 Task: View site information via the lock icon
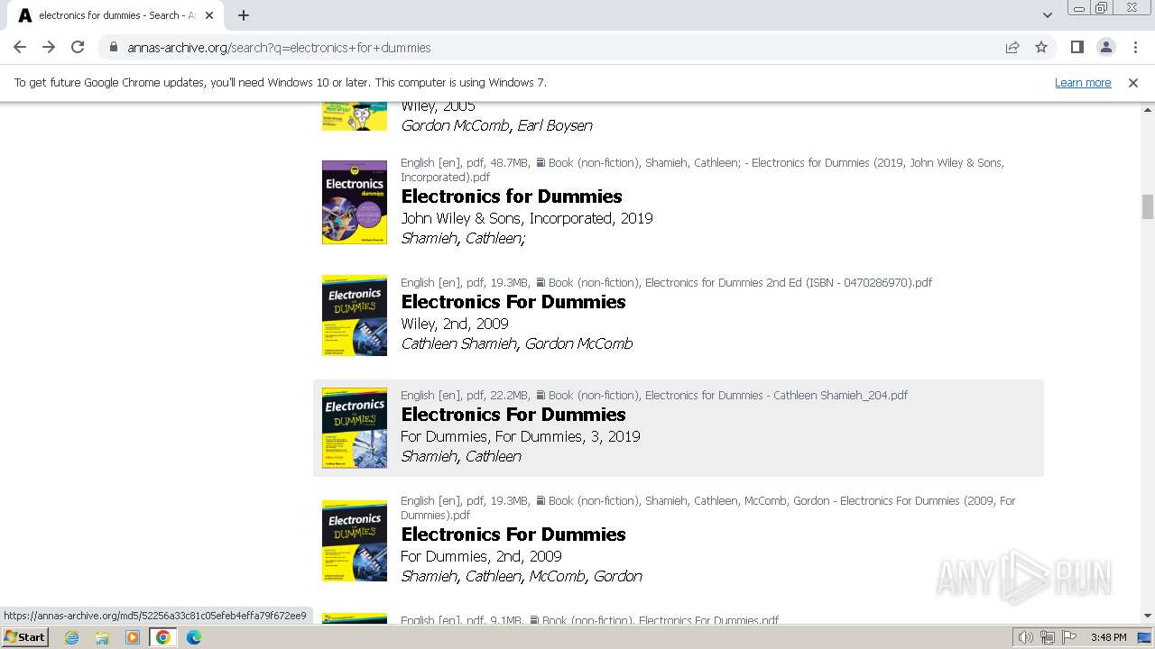pos(113,47)
